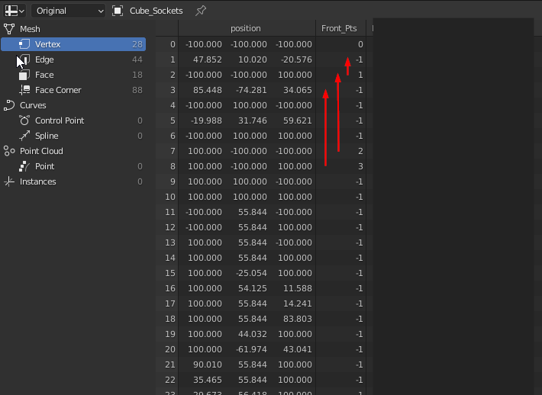Image resolution: width=542 pixels, height=395 pixels.
Task: Select the Curves category label
Action: 33,105
